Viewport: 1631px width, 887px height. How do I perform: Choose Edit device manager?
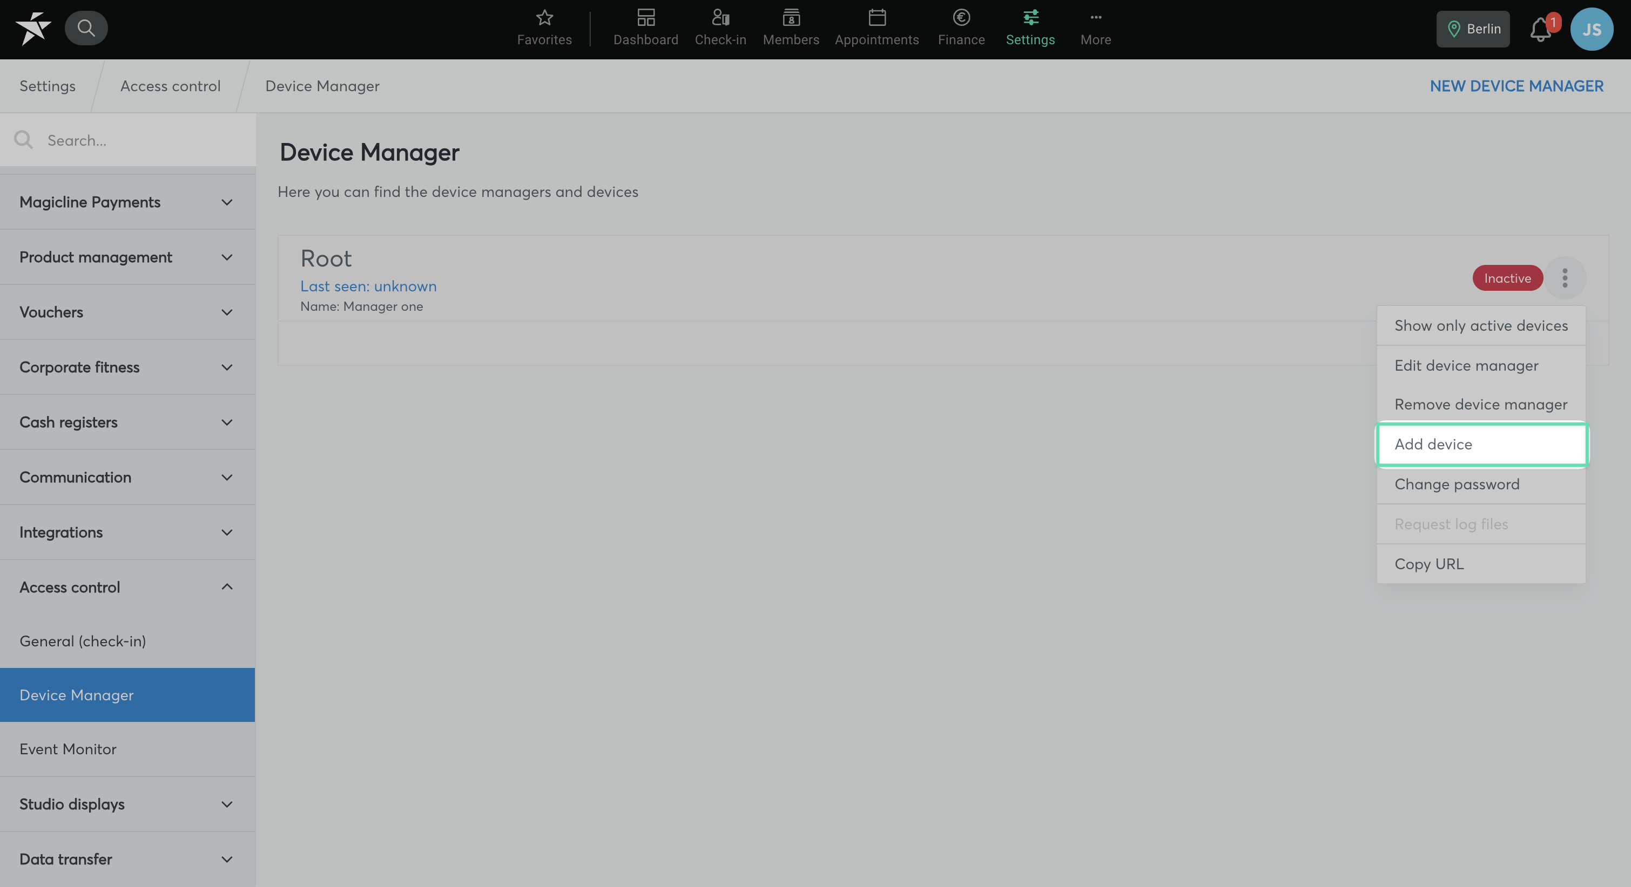(1481, 365)
